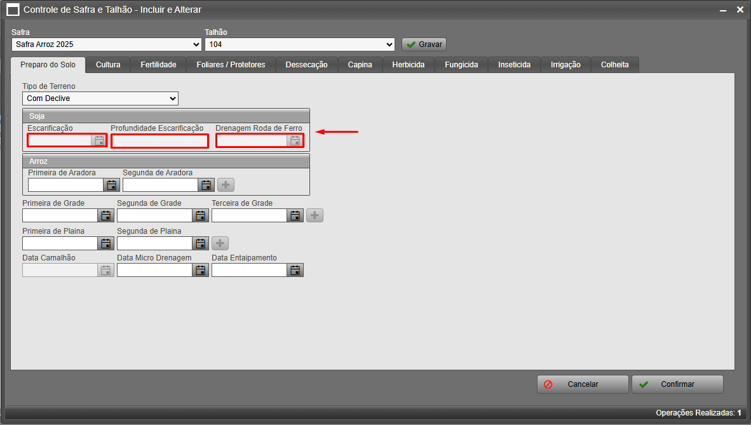Open the Tipo de Terreno dropdown
The width and height of the screenshot is (751, 425).
[100, 98]
